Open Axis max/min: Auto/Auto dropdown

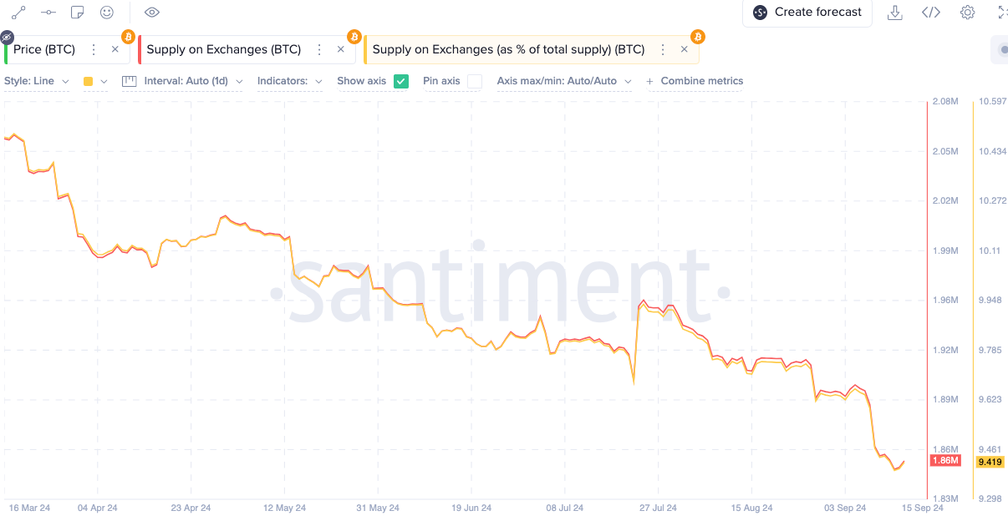(564, 81)
